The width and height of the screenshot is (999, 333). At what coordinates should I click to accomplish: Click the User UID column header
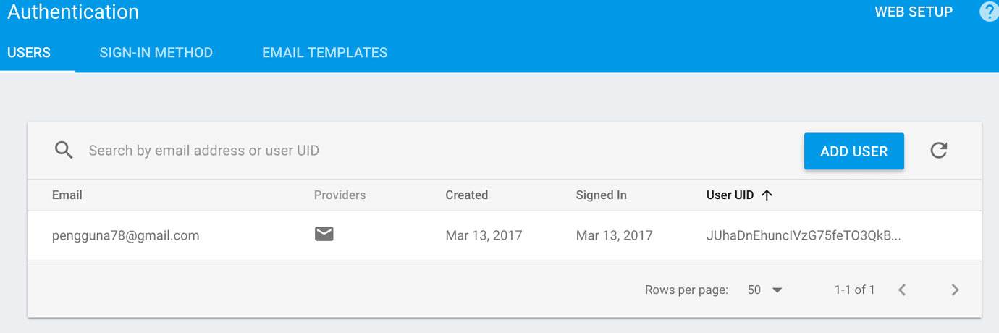pyautogui.click(x=730, y=195)
